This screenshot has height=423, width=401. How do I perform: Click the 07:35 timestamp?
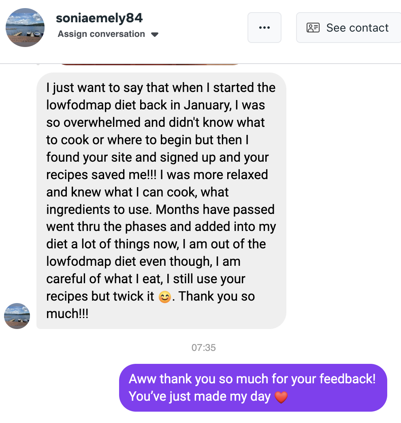[203, 347]
